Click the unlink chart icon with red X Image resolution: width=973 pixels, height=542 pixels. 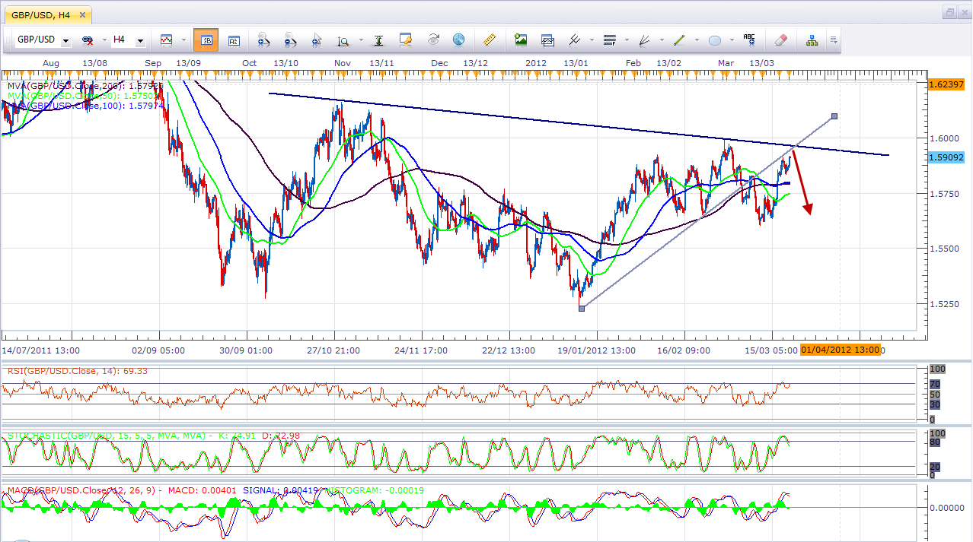88,40
